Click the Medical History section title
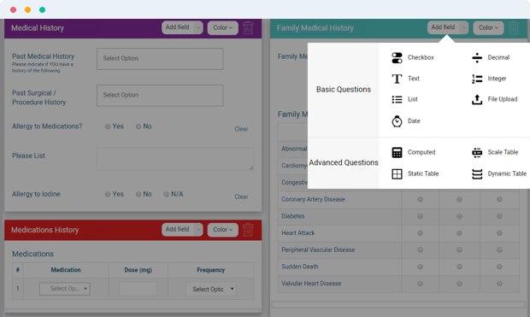 pyautogui.click(x=38, y=28)
